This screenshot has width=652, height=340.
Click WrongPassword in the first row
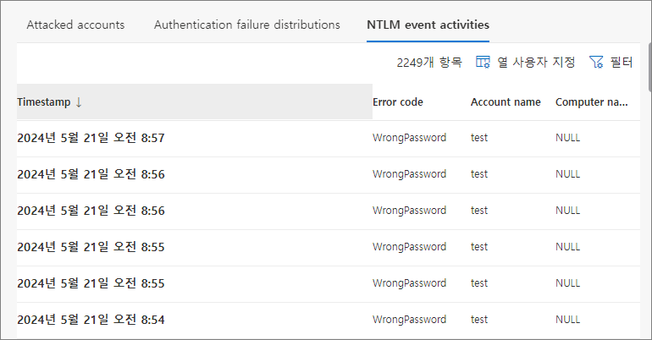tap(409, 138)
